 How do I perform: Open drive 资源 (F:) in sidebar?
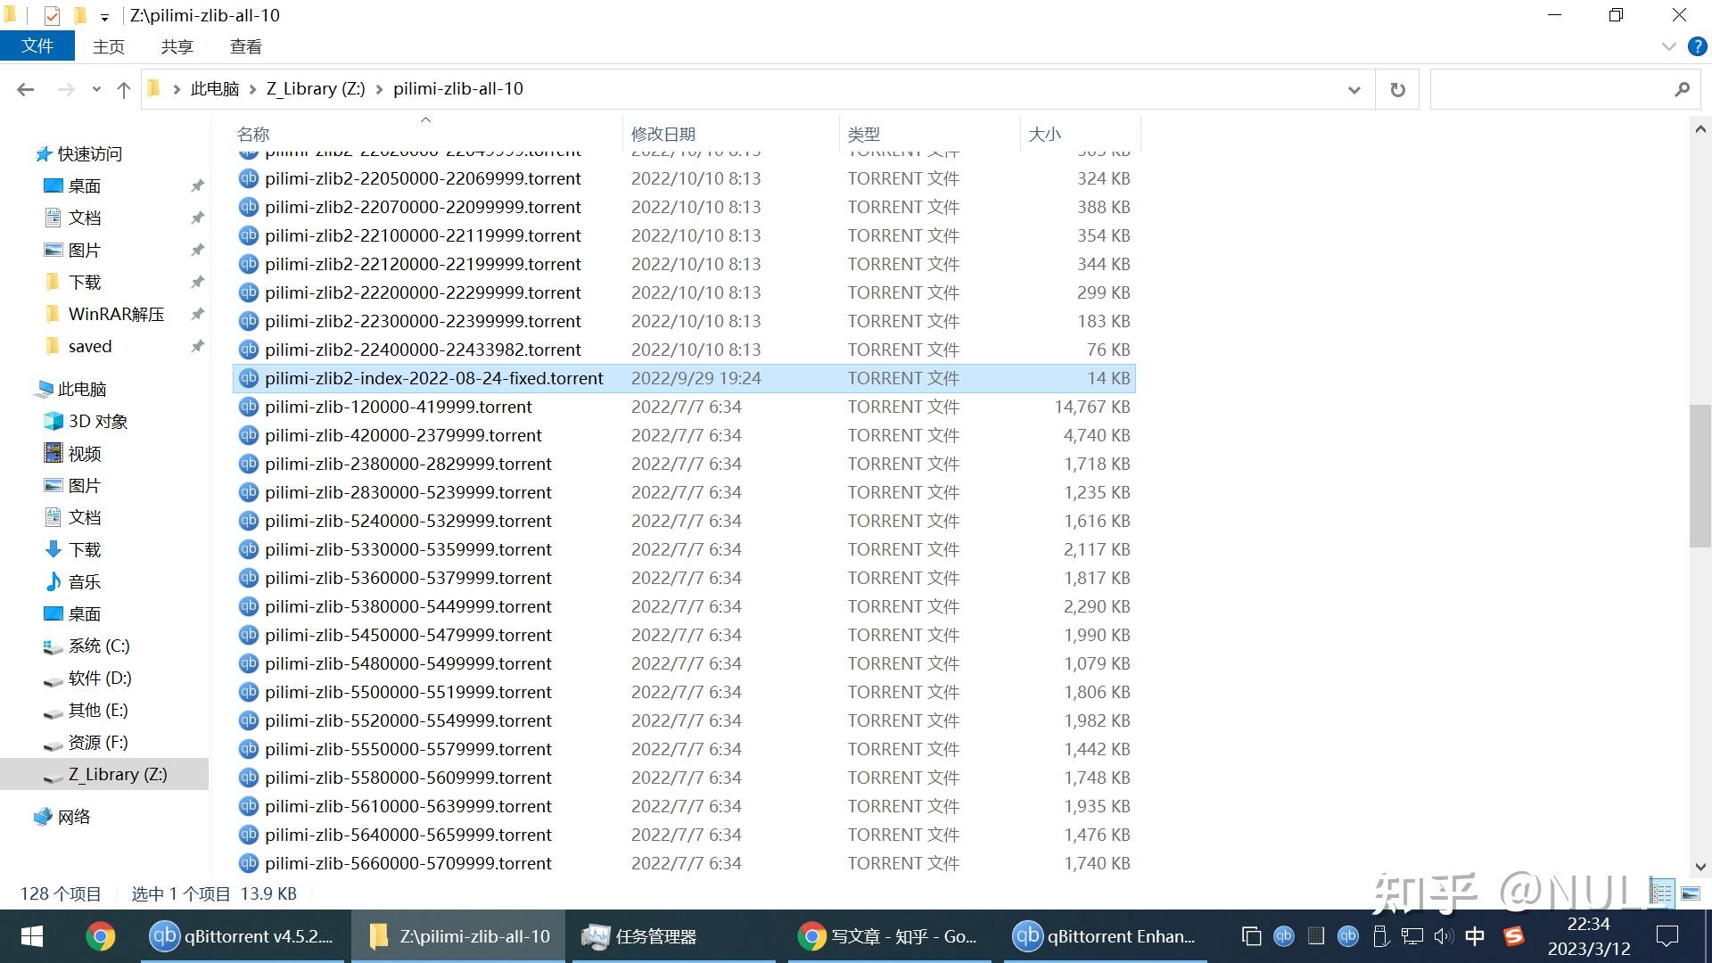pos(97,742)
